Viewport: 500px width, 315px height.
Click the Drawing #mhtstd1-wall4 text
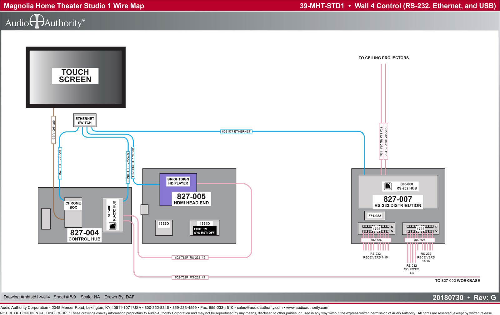coord(27,297)
